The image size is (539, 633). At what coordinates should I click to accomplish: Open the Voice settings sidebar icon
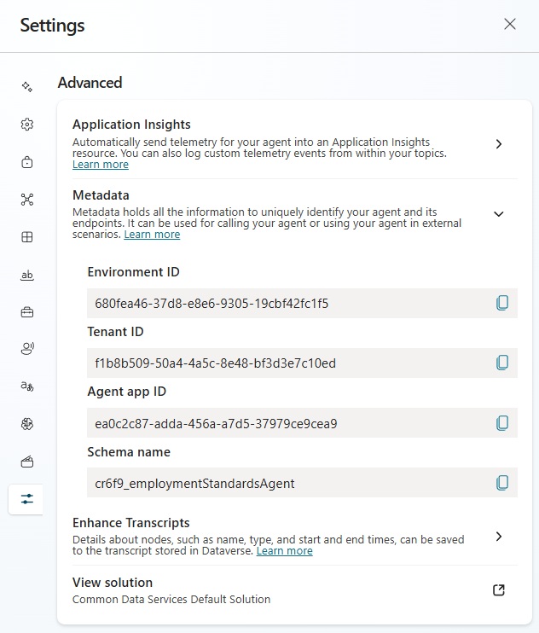26,349
